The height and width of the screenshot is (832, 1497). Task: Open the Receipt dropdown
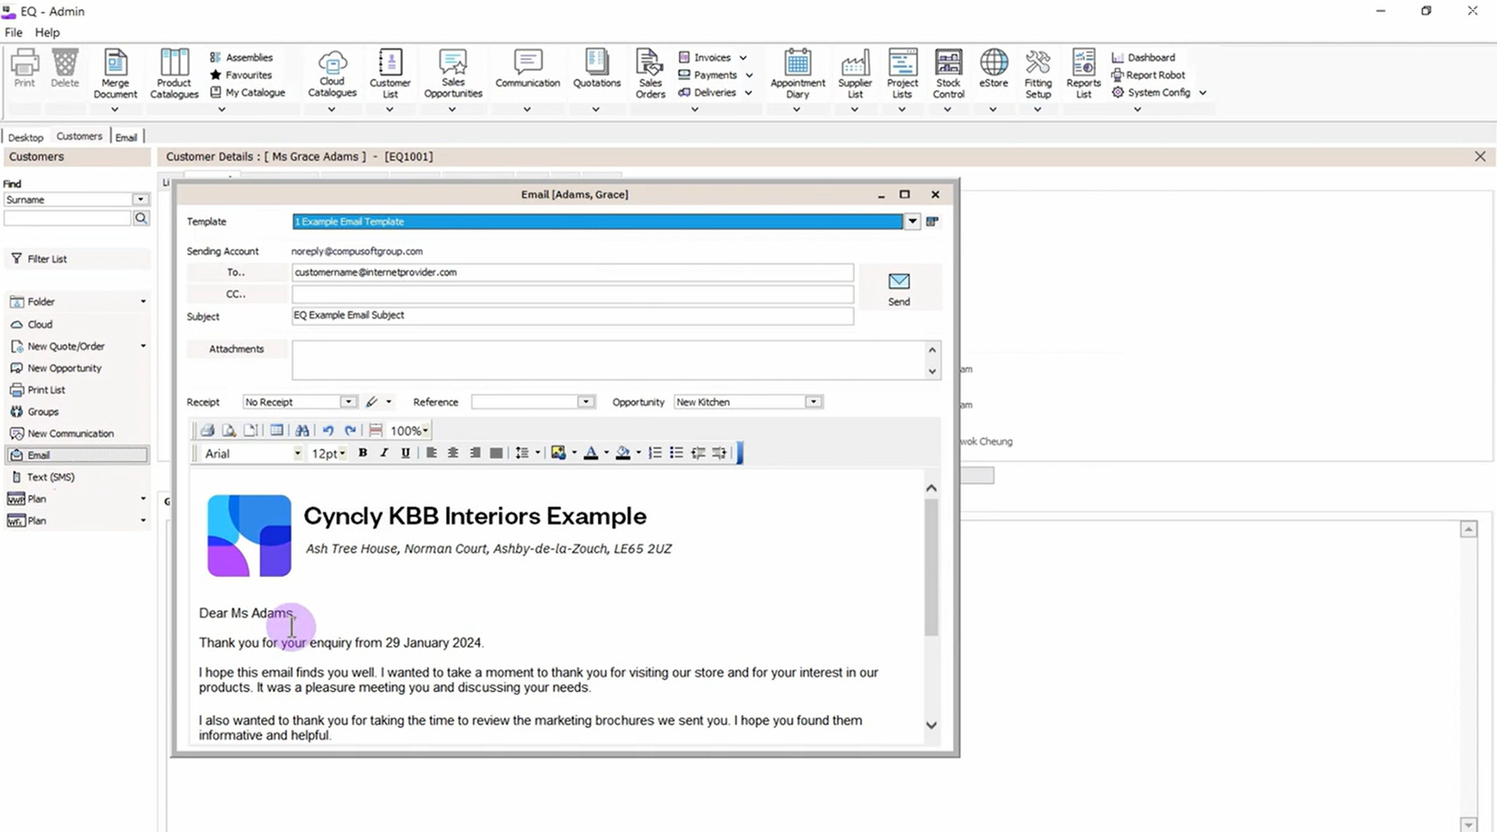(348, 402)
